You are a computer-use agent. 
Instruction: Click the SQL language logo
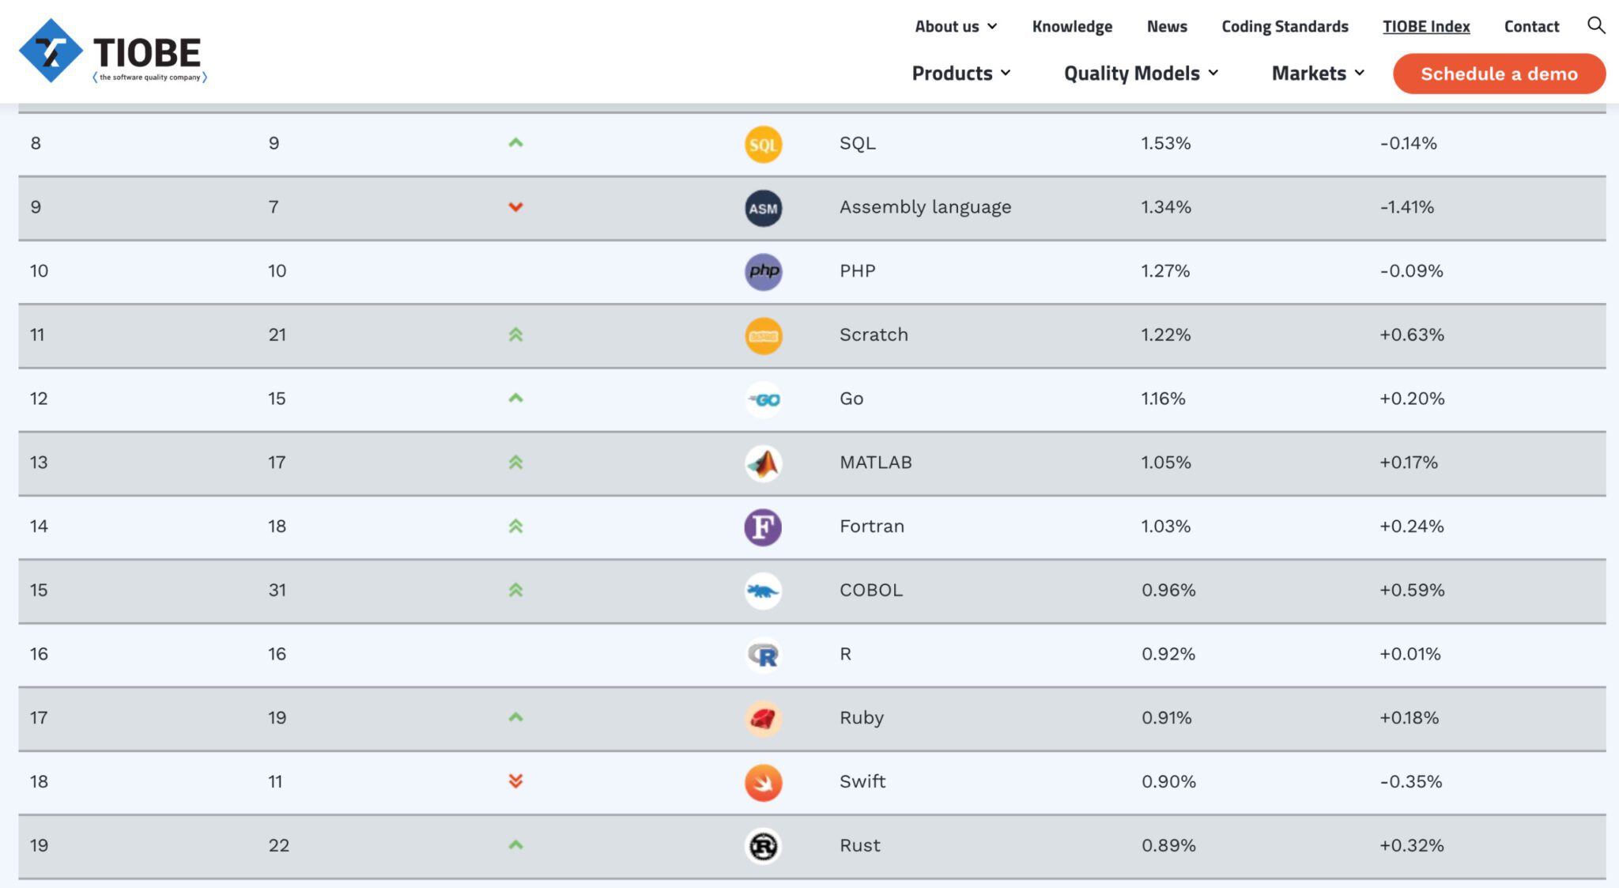[763, 144]
